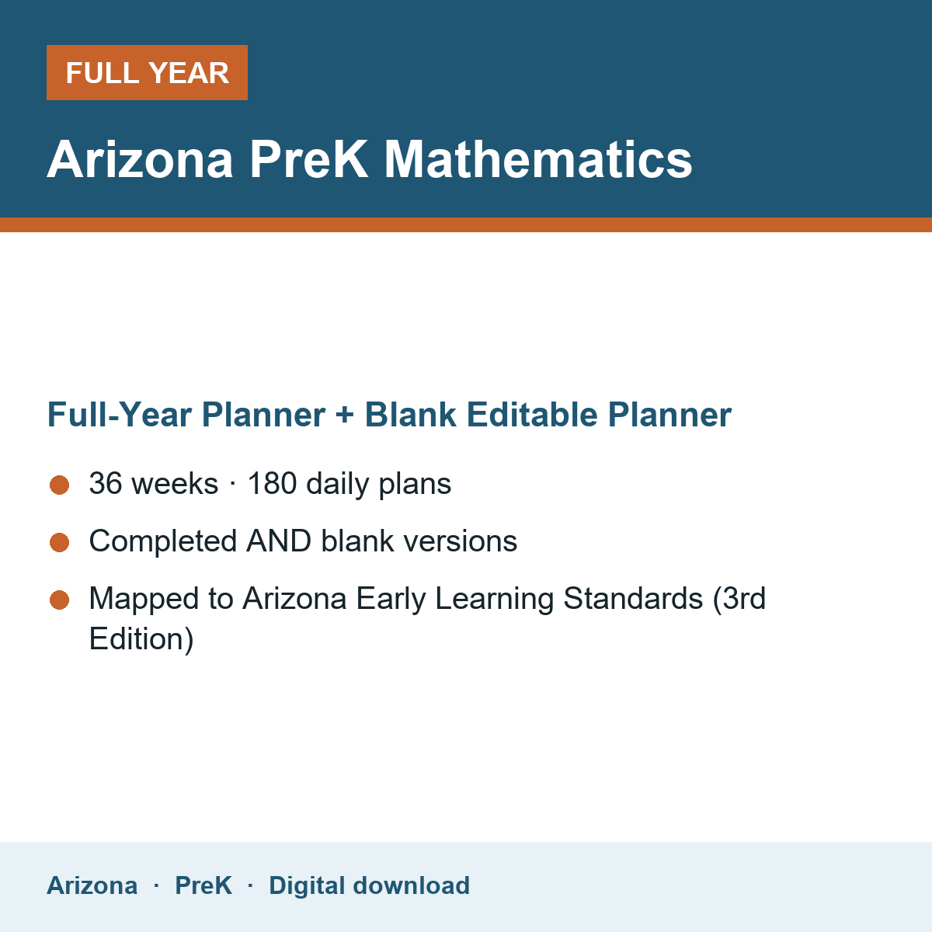Image resolution: width=932 pixels, height=932 pixels.
Task: Click the word Mathematics in the title
Action: [x=538, y=159]
